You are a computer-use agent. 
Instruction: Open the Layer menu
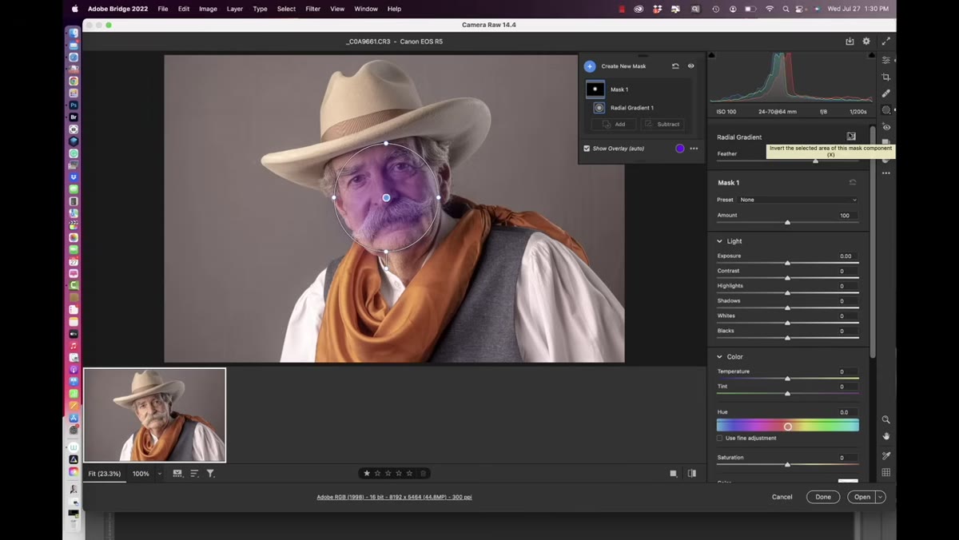[235, 9]
